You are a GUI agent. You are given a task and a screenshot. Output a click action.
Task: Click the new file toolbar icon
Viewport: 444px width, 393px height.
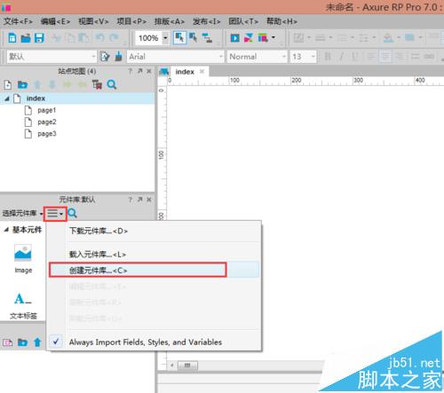[x=12, y=38]
